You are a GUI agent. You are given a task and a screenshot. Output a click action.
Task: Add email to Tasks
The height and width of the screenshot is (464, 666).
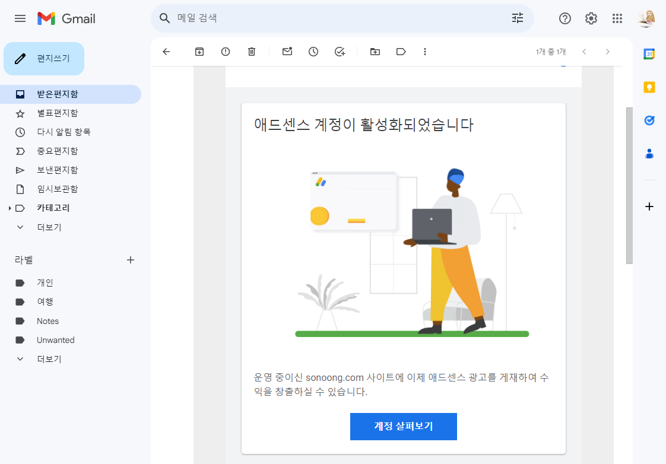click(x=340, y=52)
